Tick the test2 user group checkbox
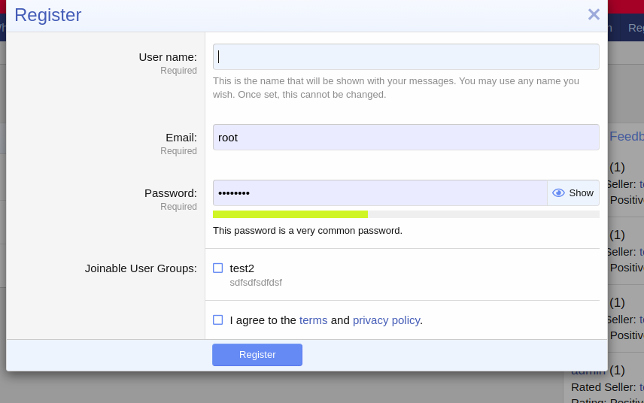Screen dimensions: 644x403 click(x=218, y=268)
